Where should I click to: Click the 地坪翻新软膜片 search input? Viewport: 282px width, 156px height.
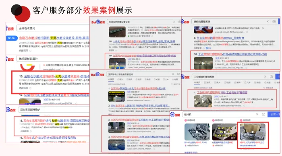click(x=53, y=59)
